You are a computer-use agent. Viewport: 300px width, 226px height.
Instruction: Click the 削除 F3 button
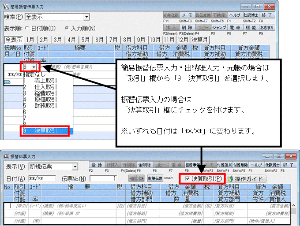coord(187,27)
